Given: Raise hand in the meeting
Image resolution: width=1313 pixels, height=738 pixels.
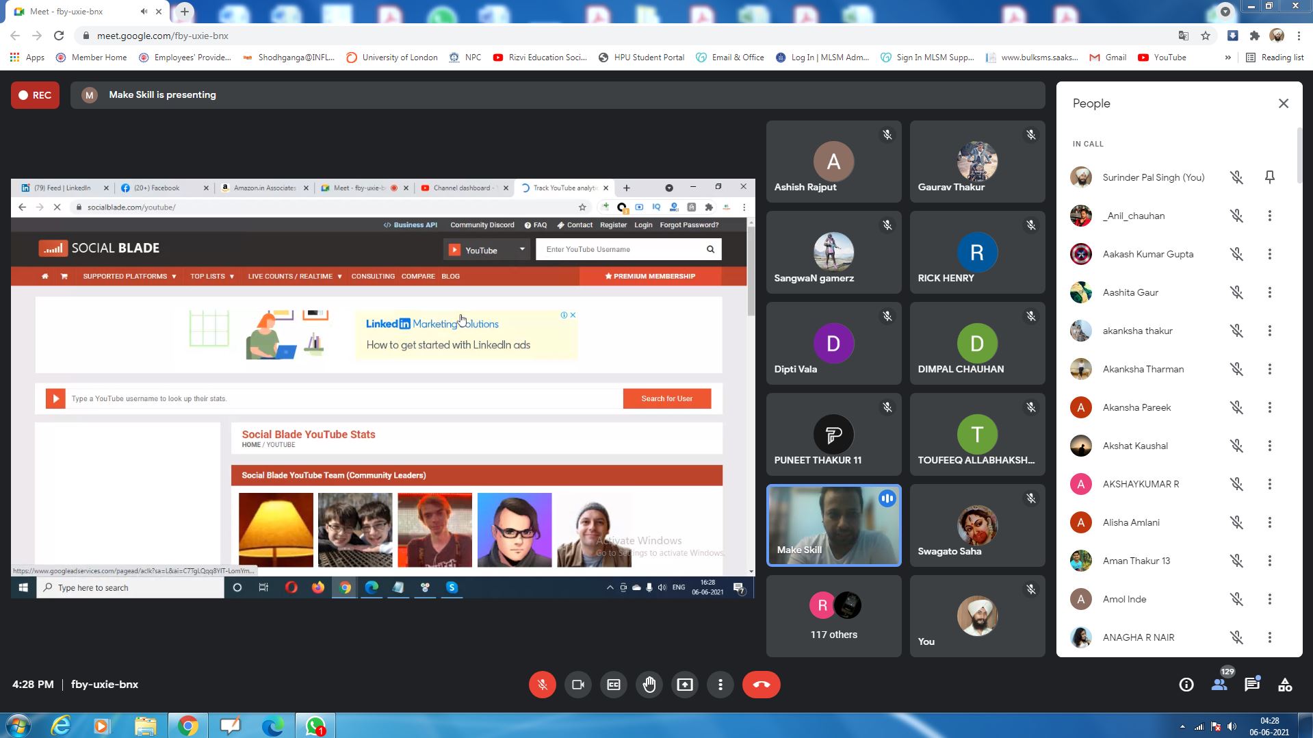Looking at the screenshot, I should tap(649, 685).
